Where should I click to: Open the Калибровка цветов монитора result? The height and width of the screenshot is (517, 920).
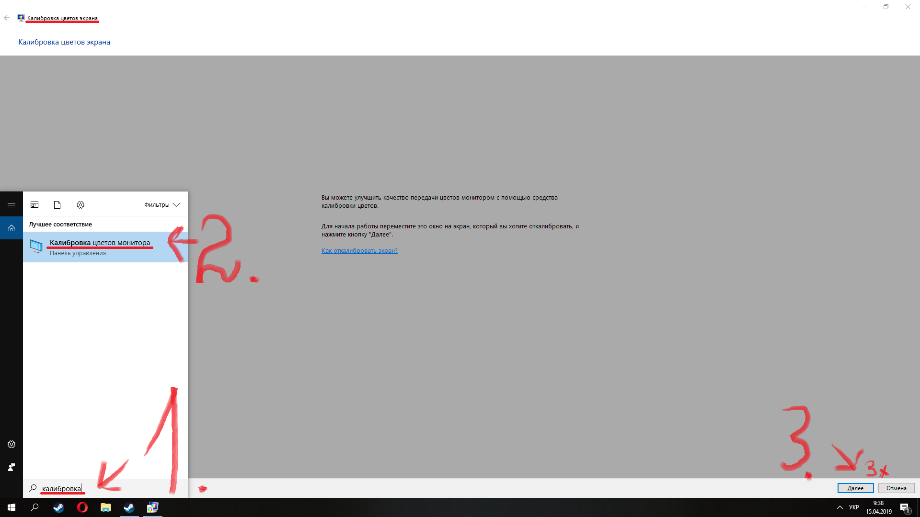[x=100, y=247]
